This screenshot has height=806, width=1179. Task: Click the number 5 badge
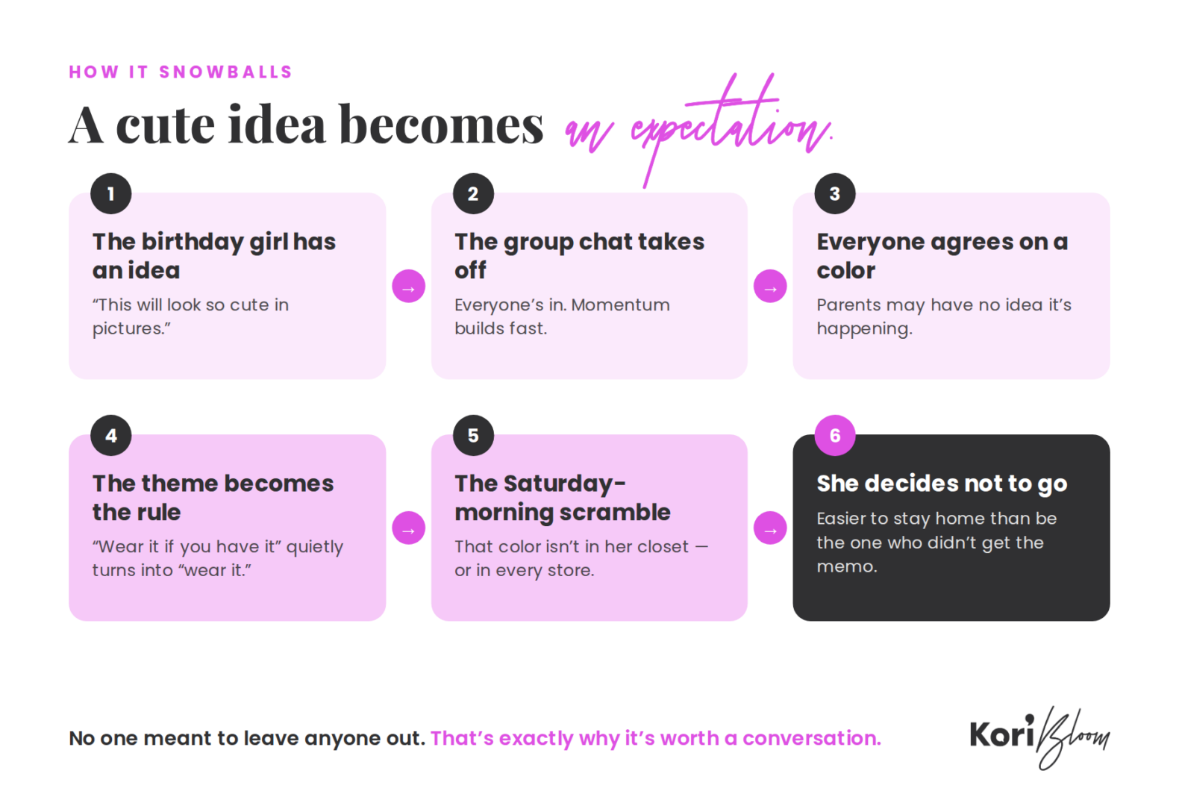[473, 435]
